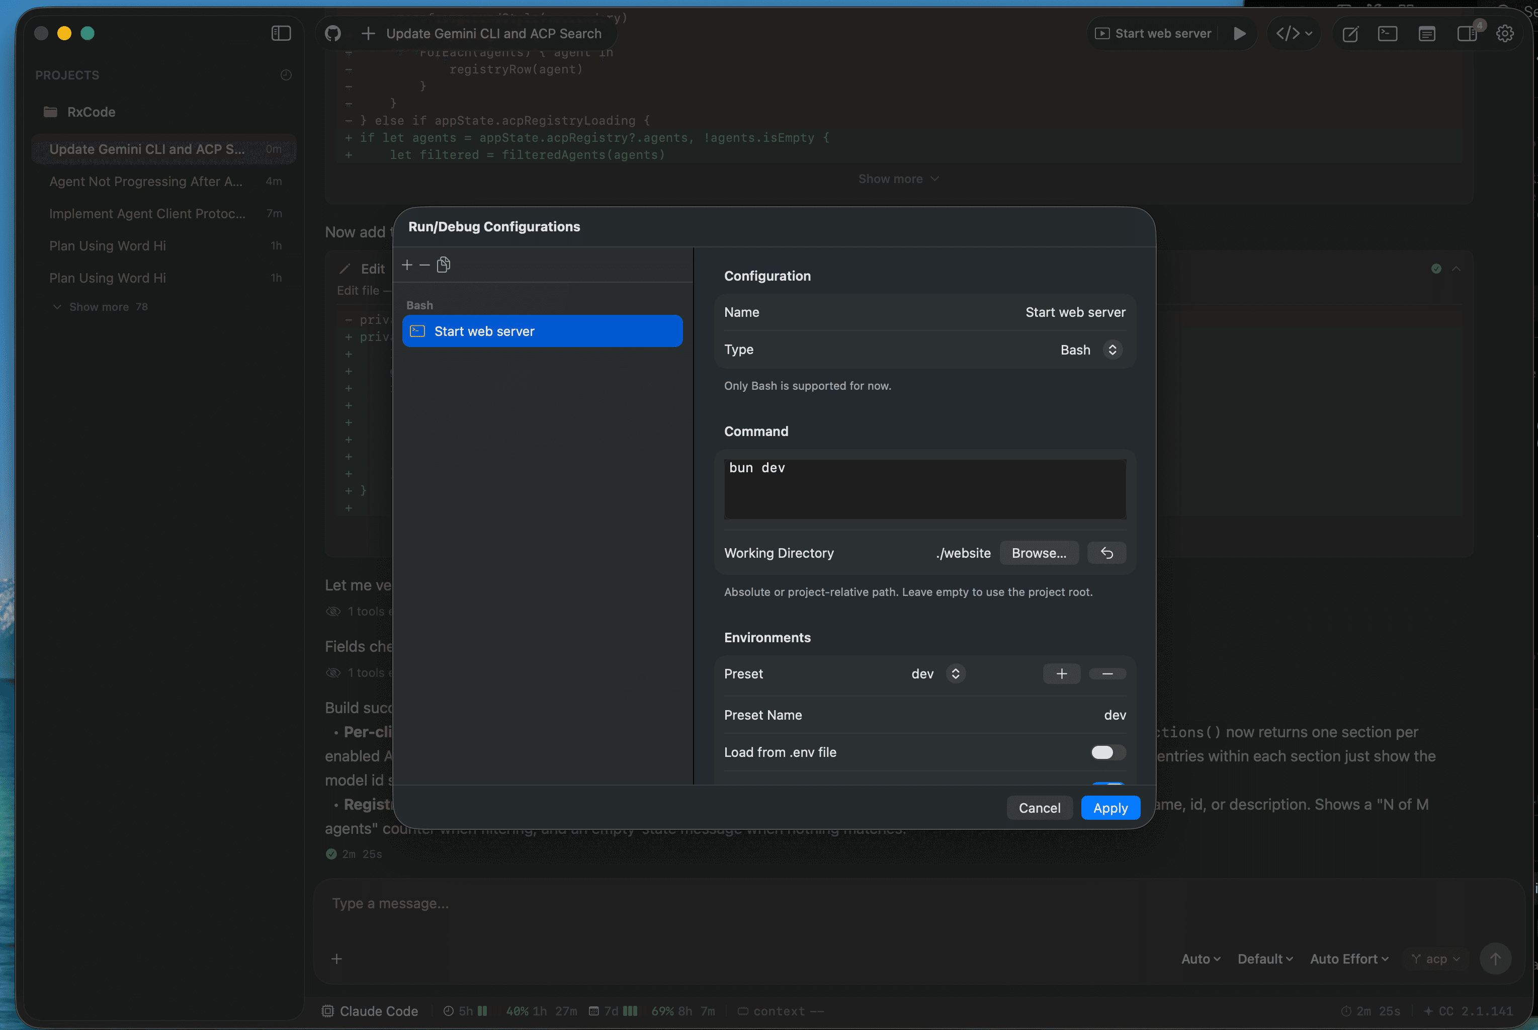Screen dimensions: 1538x1030
Task: Open thread Agent Not Progressing After A...
Action: pyautogui.click(x=163, y=181)
